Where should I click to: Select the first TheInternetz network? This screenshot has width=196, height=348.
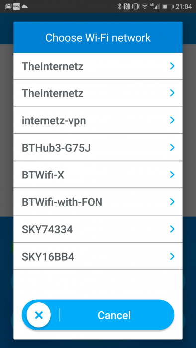pos(98,66)
